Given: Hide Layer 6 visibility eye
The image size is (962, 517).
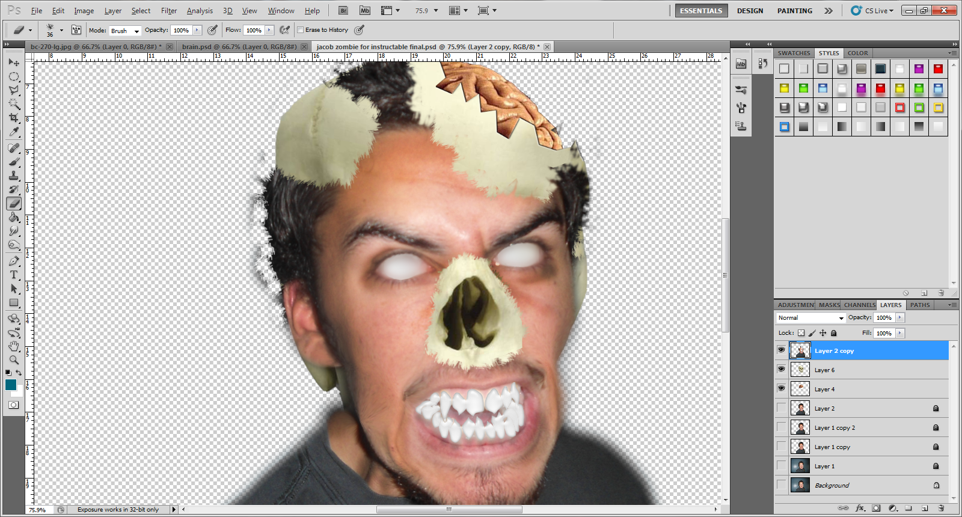Looking at the screenshot, I should click(x=781, y=369).
